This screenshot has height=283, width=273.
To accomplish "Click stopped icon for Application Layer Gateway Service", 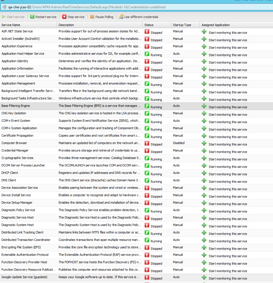I will point(147,76).
